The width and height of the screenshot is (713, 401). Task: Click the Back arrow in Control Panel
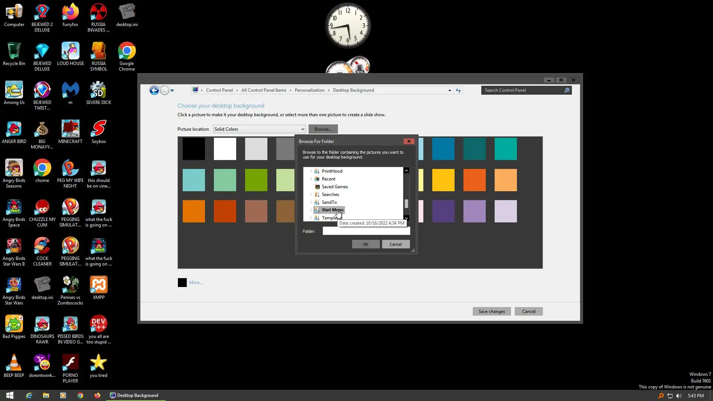[x=154, y=90]
